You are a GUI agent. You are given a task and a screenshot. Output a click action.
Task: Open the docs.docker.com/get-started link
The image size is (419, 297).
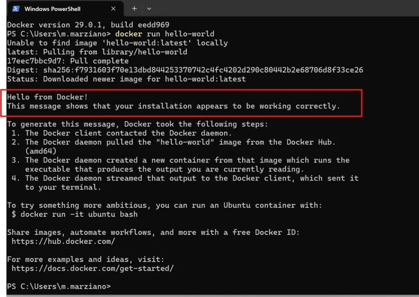click(92, 268)
